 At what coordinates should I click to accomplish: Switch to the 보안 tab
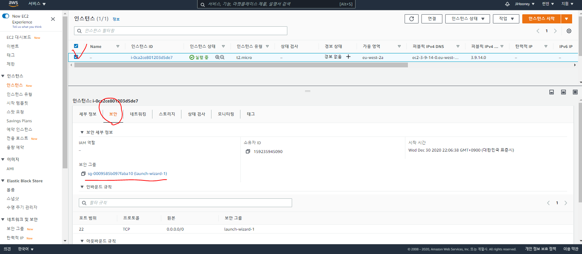(x=113, y=114)
